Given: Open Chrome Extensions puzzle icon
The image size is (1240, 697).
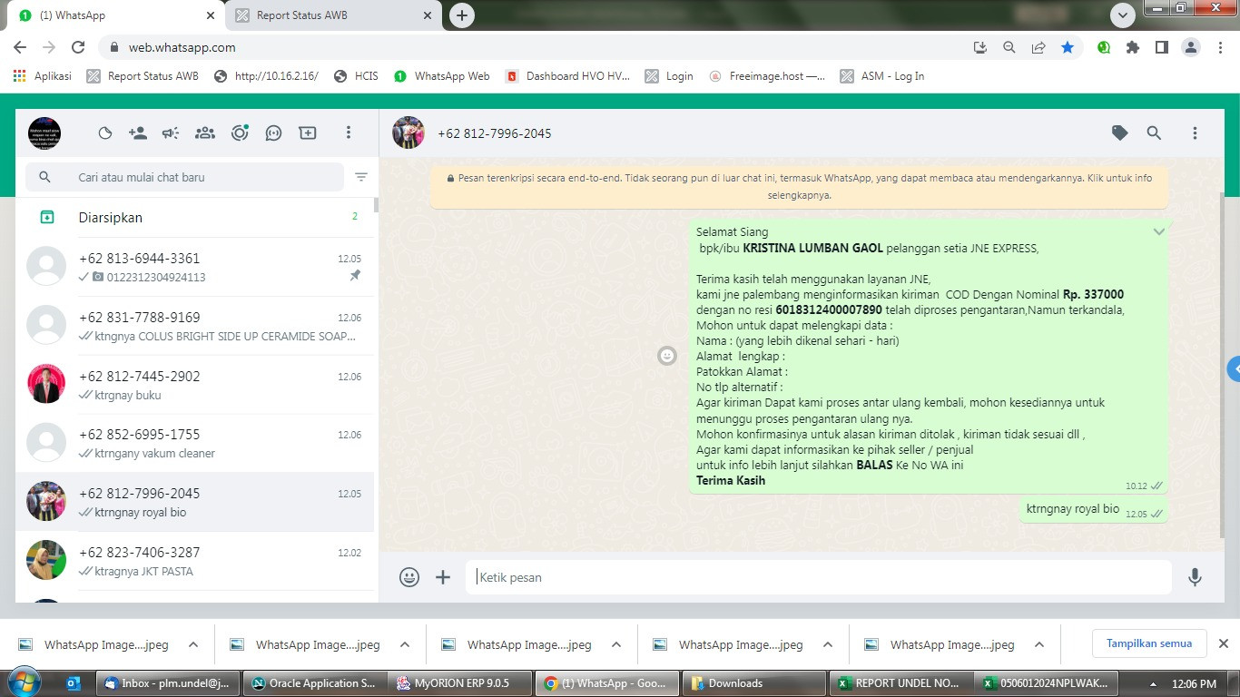Looking at the screenshot, I should (1132, 47).
